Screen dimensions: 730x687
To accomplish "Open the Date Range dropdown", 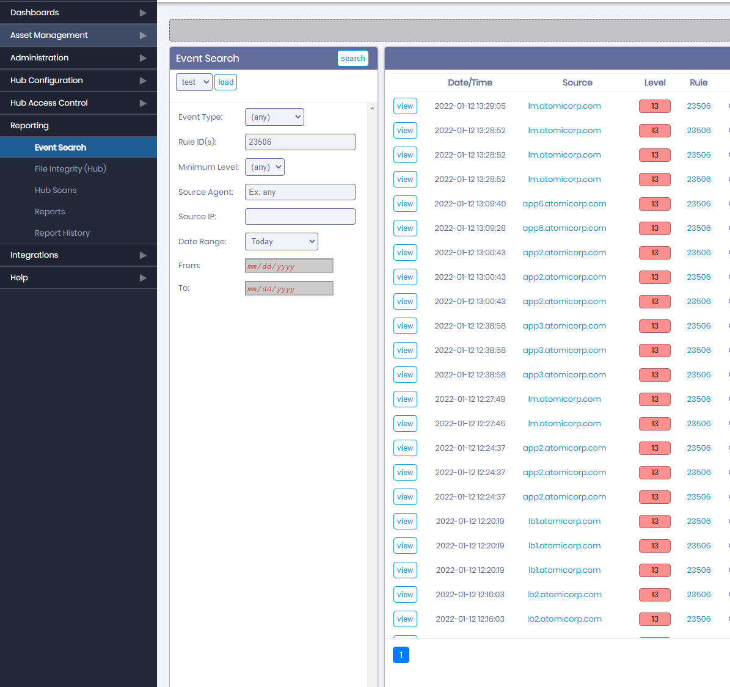I will 281,242.
